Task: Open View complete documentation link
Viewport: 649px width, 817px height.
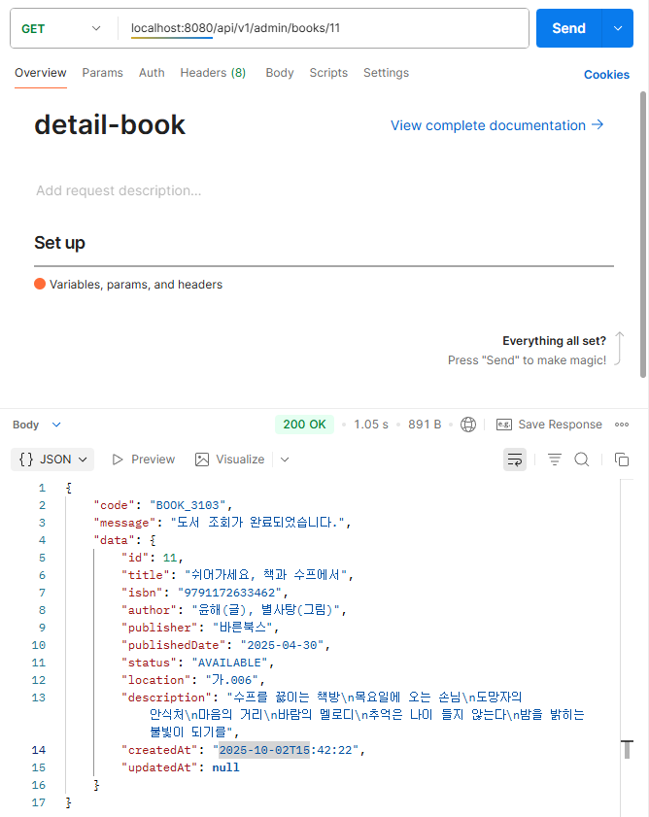Action: coord(497,125)
